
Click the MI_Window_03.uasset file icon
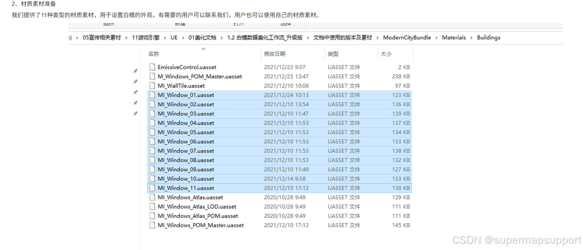click(153, 114)
